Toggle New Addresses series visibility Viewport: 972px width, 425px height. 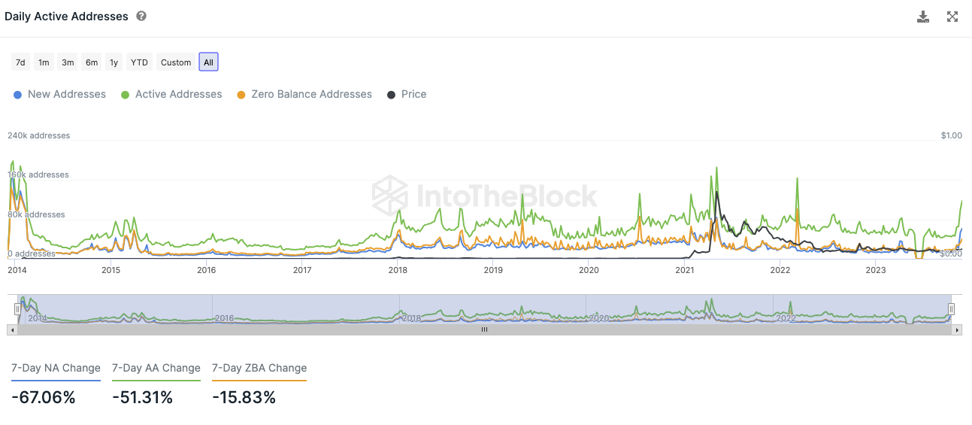59,95
